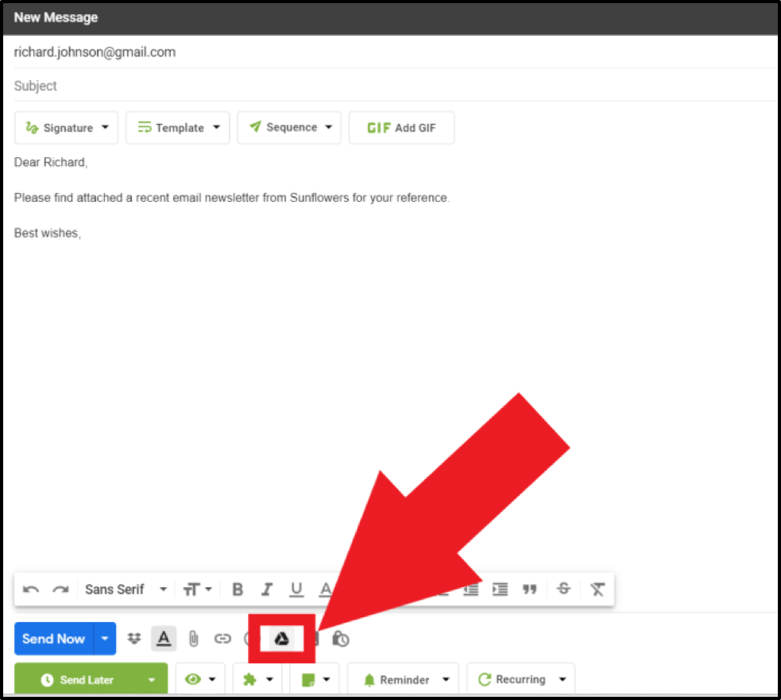Open the eye tracking dropdown
The width and height of the screenshot is (781, 700).
click(x=199, y=680)
